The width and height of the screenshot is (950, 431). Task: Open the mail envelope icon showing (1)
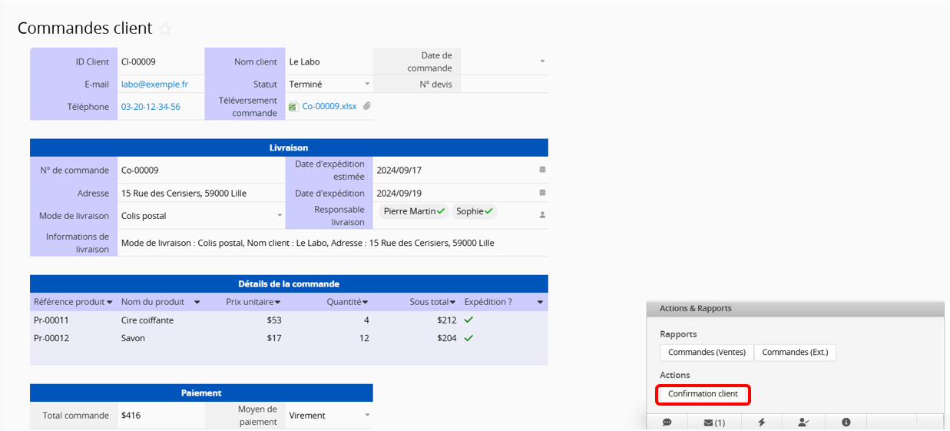[714, 422]
